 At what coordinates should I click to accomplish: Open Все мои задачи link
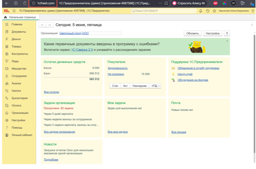(x=118, y=132)
